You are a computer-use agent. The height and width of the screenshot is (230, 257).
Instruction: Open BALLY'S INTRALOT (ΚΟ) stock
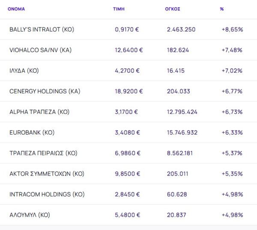click(x=42, y=30)
